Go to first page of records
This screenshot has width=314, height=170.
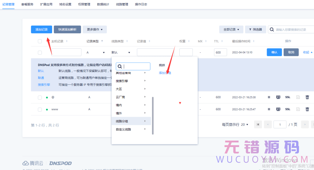click(x=258, y=124)
